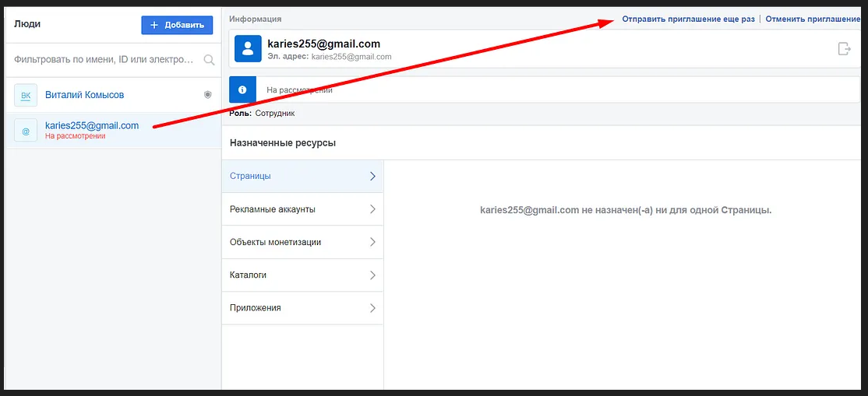868x396 pixels.
Task: Click the remove user exit icon
Action: tap(844, 49)
